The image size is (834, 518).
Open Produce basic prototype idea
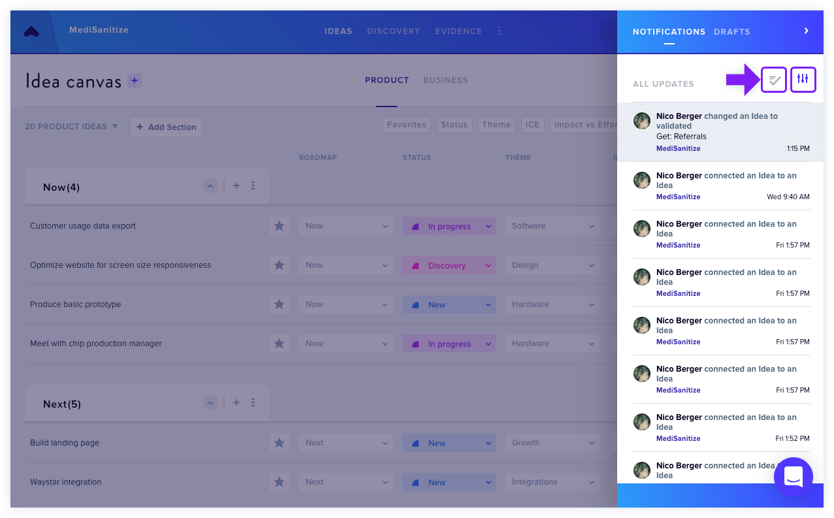pos(75,304)
